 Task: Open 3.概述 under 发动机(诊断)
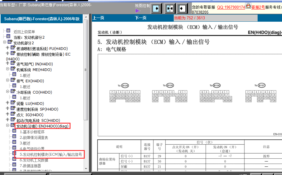coord(25,143)
